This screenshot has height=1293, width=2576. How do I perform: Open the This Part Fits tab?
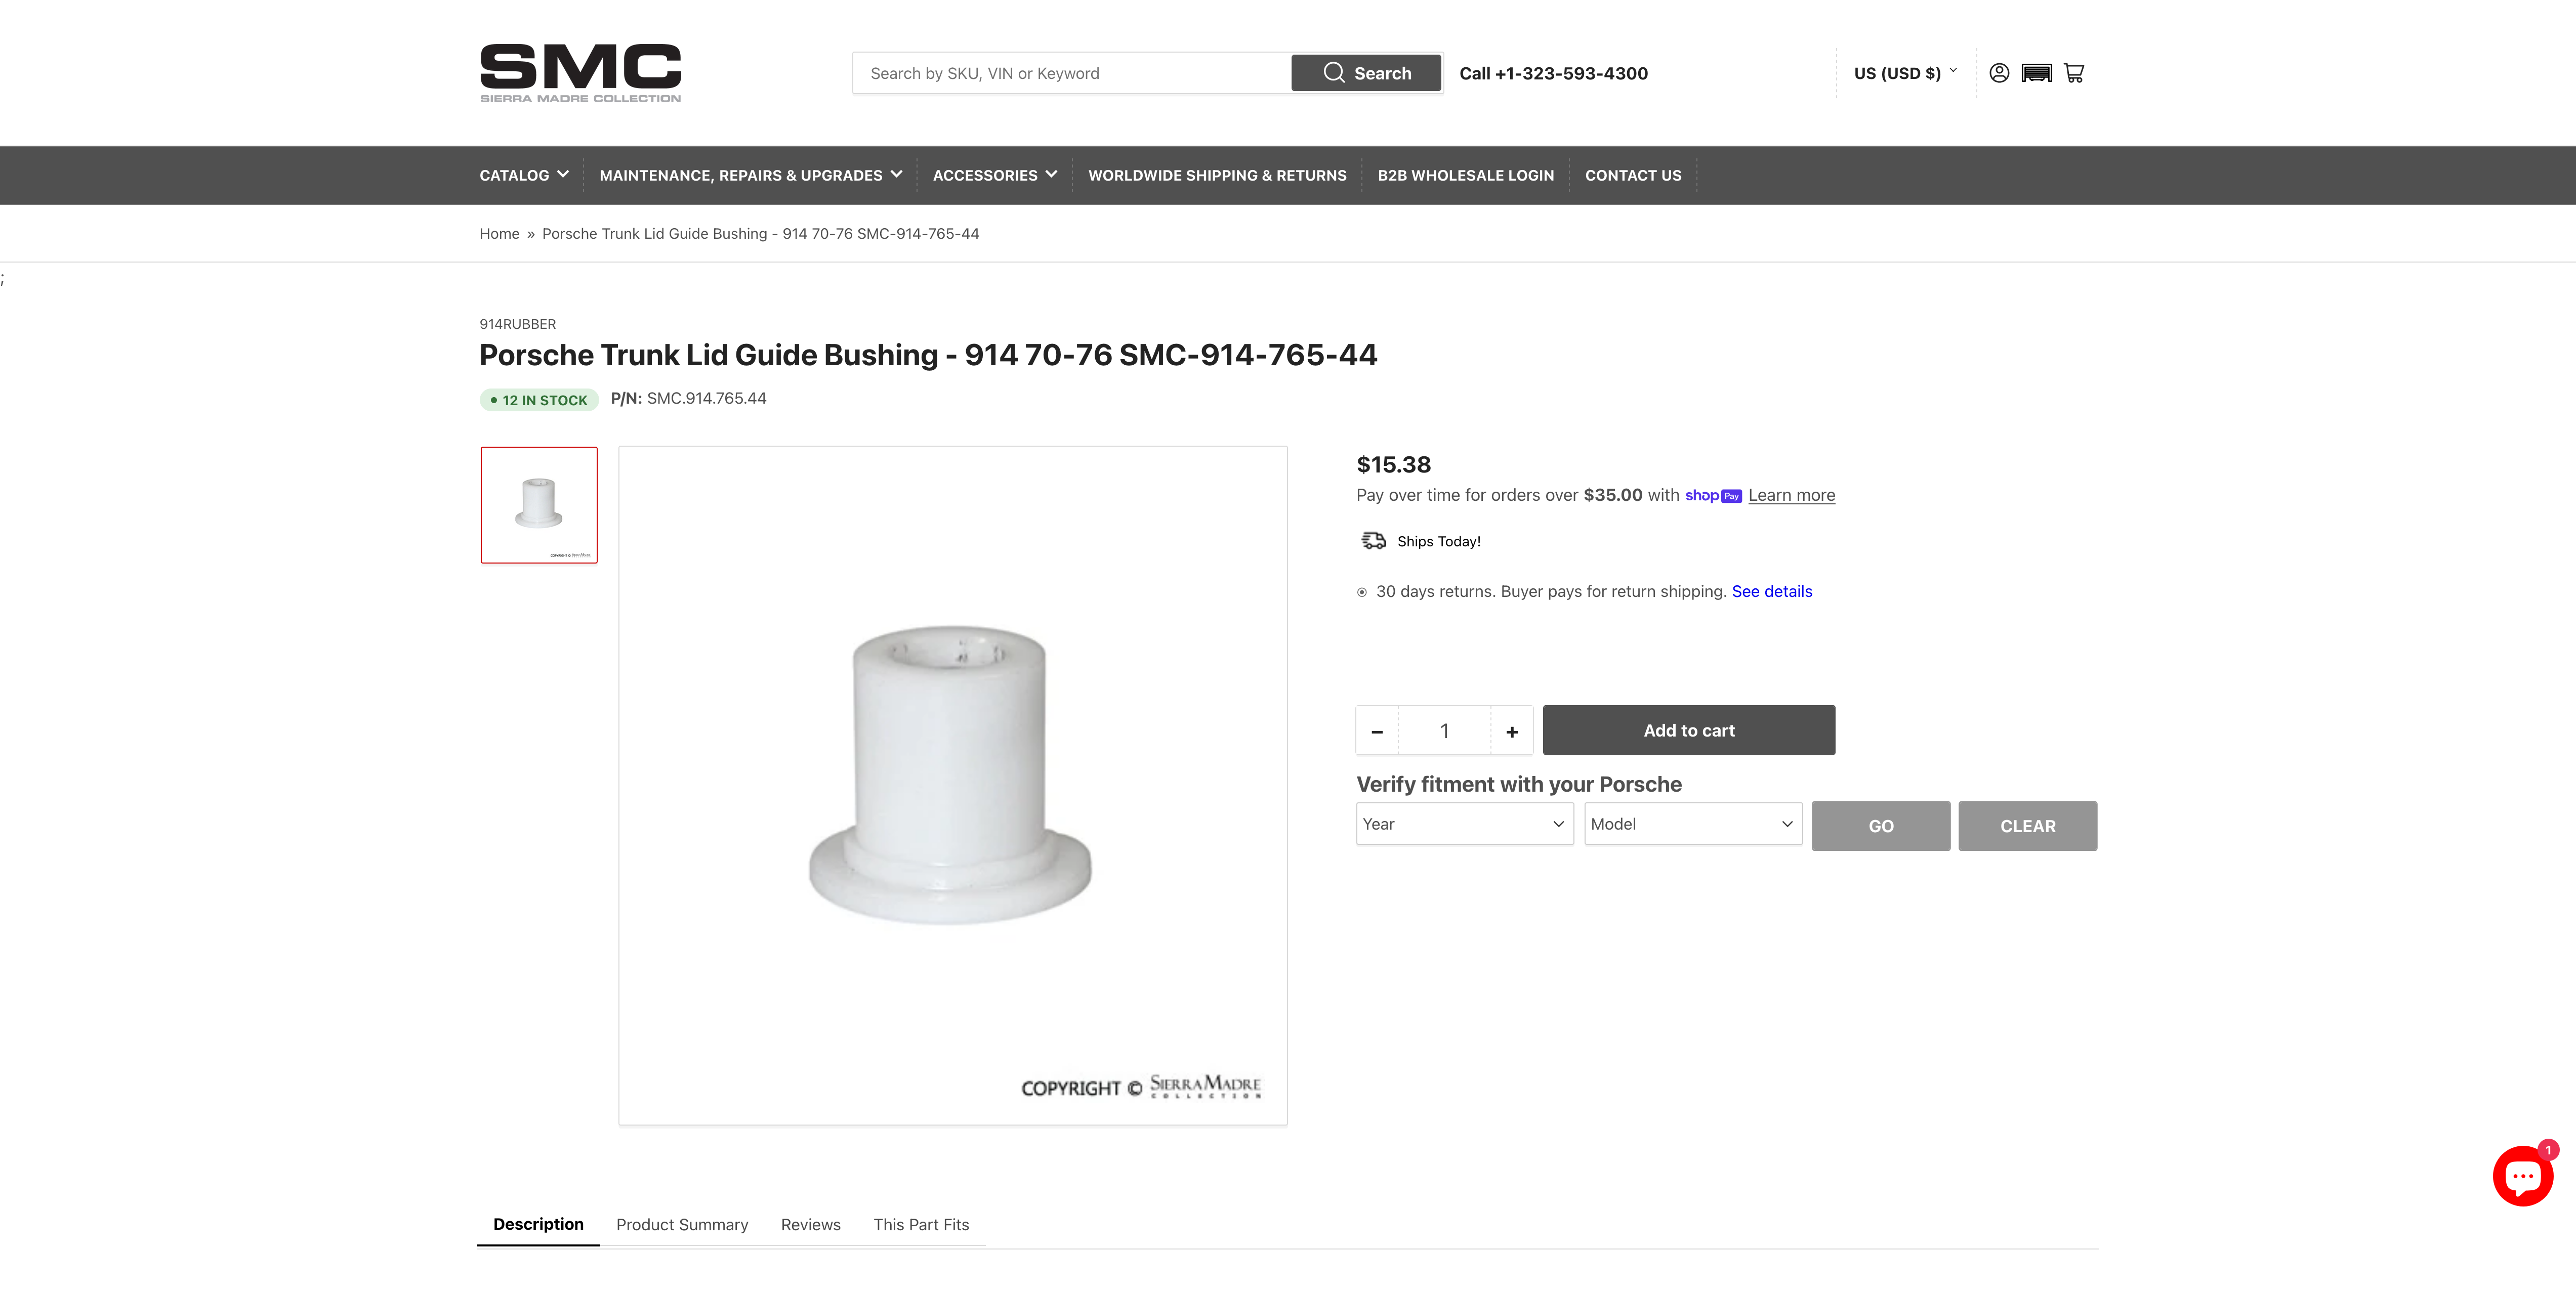pos(921,1225)
